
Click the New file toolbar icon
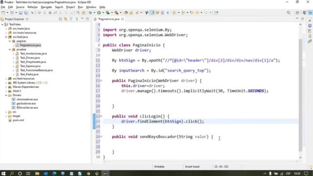point(3,13)
